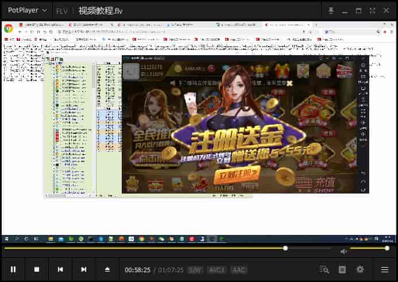Stop the video playback
398x282 pixels.
click(x=37, y=269)
